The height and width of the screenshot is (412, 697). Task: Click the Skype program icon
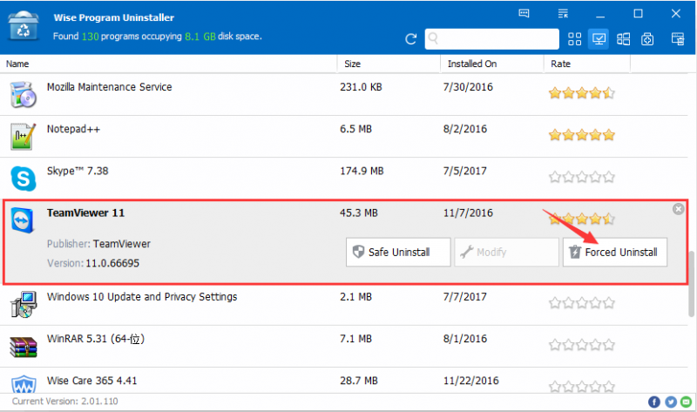click(x=24, y=179)
